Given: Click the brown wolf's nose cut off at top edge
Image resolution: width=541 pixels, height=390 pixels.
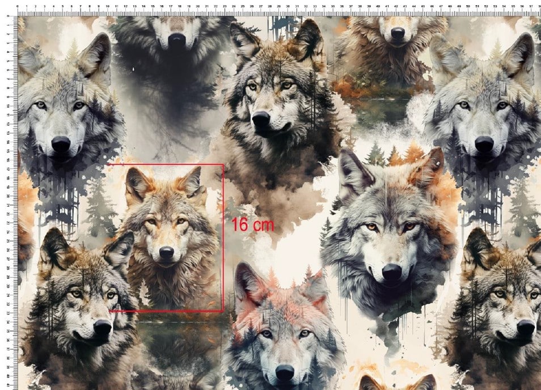Looking at the screenshot, I should point(398,33).
